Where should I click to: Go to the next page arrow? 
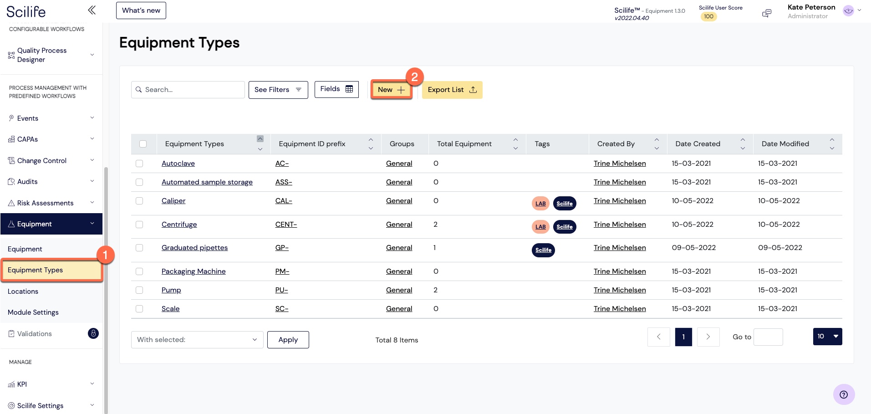coord(708,337)
